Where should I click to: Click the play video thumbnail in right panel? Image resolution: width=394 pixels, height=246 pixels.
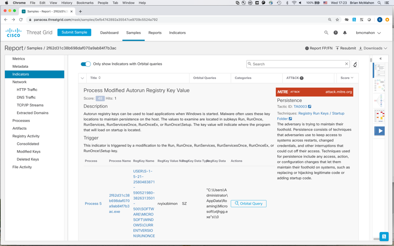(x=379, y=131)
